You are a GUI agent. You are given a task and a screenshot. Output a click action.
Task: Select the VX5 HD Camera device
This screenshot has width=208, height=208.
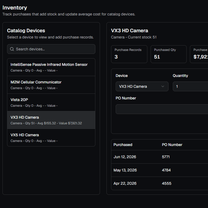click(x=51, y=138)
